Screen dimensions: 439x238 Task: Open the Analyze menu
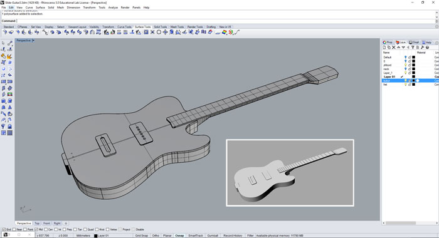[x=113, y=8]
